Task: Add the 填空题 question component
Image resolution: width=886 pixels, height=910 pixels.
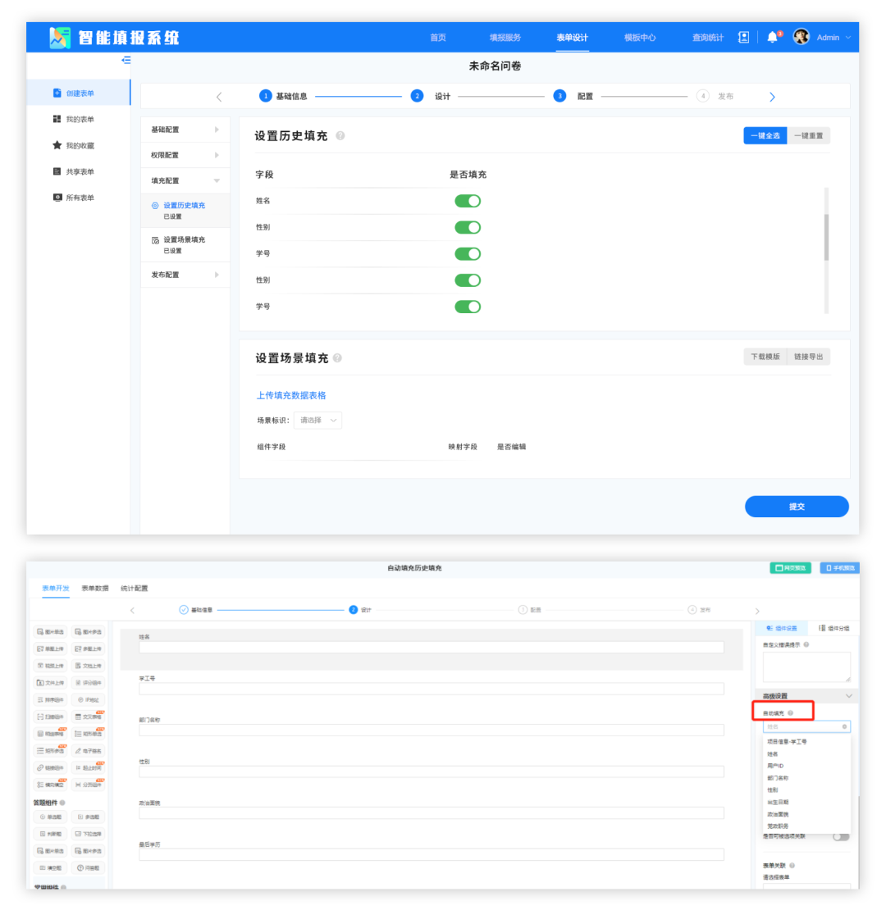Action: pyautogui.click(x=51, y=868)
